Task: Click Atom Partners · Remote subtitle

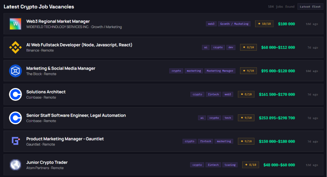Action: (45, 168)
